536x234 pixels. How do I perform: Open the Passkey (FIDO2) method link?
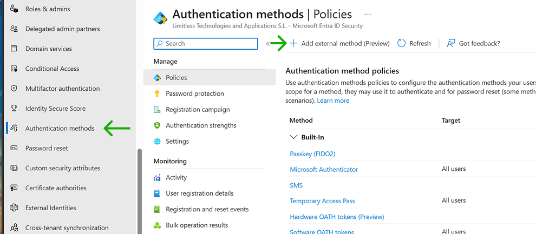point(312,154)
